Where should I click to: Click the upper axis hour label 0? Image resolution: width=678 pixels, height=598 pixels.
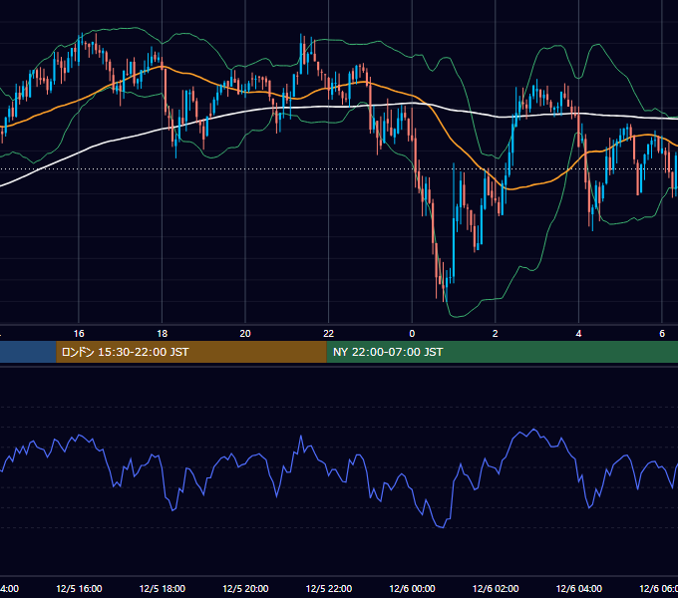click(412, 333)
